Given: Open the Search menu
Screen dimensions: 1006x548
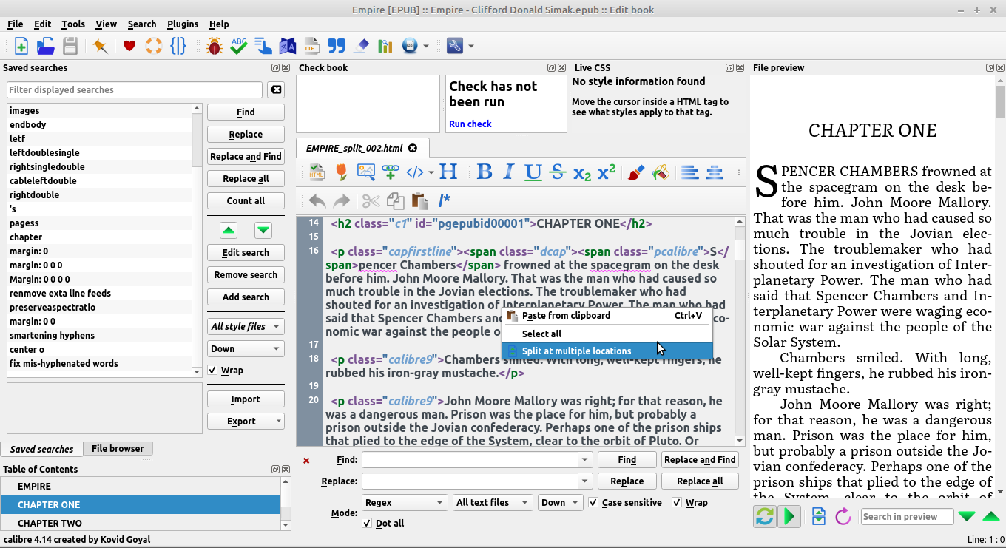Looking at the screenshot, I should click(x=142, y=24).
